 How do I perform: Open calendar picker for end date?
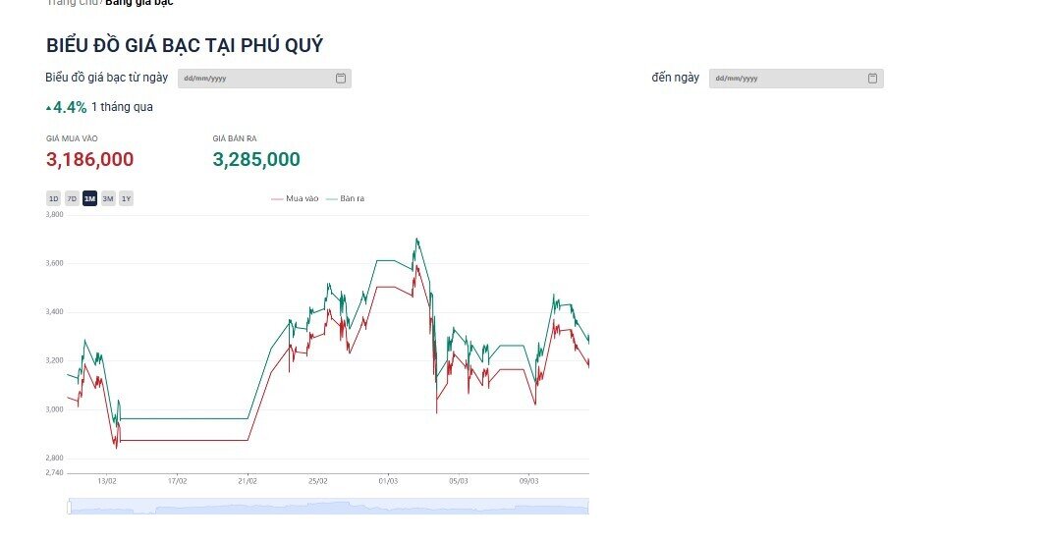872,79
